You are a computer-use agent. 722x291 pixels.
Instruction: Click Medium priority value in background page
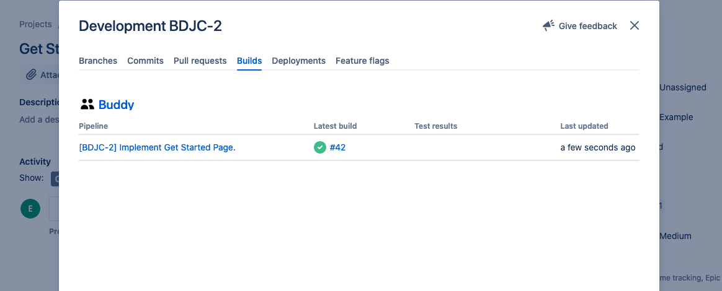click(675, 236)
